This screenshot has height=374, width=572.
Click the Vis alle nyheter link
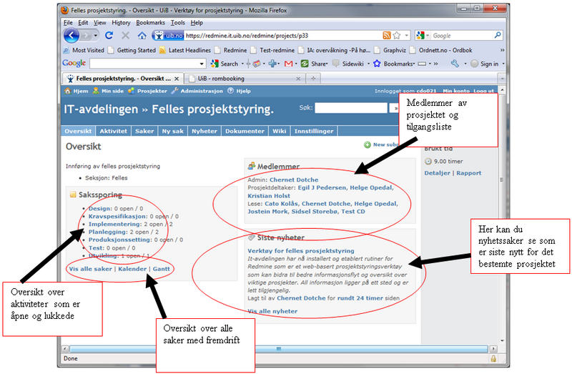(x=272, y=311)
